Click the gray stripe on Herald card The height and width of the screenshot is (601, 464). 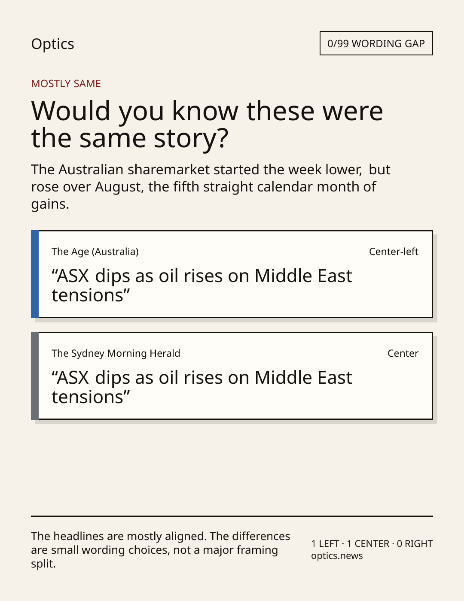[x=35, y=376]
